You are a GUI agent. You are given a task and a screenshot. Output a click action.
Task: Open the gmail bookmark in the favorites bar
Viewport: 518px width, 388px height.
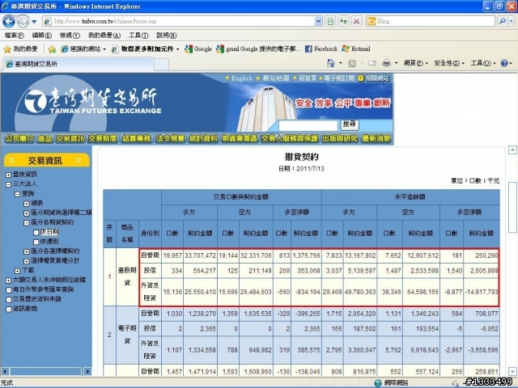pyautogui.click(x=258, y=49)
